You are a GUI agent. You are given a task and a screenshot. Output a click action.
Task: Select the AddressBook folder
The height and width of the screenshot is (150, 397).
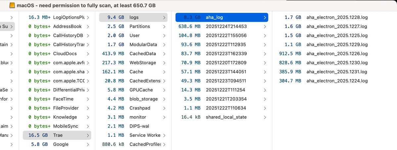(x=67, y=26)
